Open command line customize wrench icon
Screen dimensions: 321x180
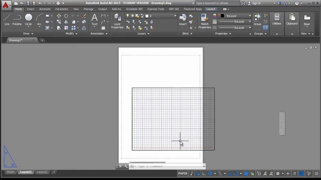(126, 166)
